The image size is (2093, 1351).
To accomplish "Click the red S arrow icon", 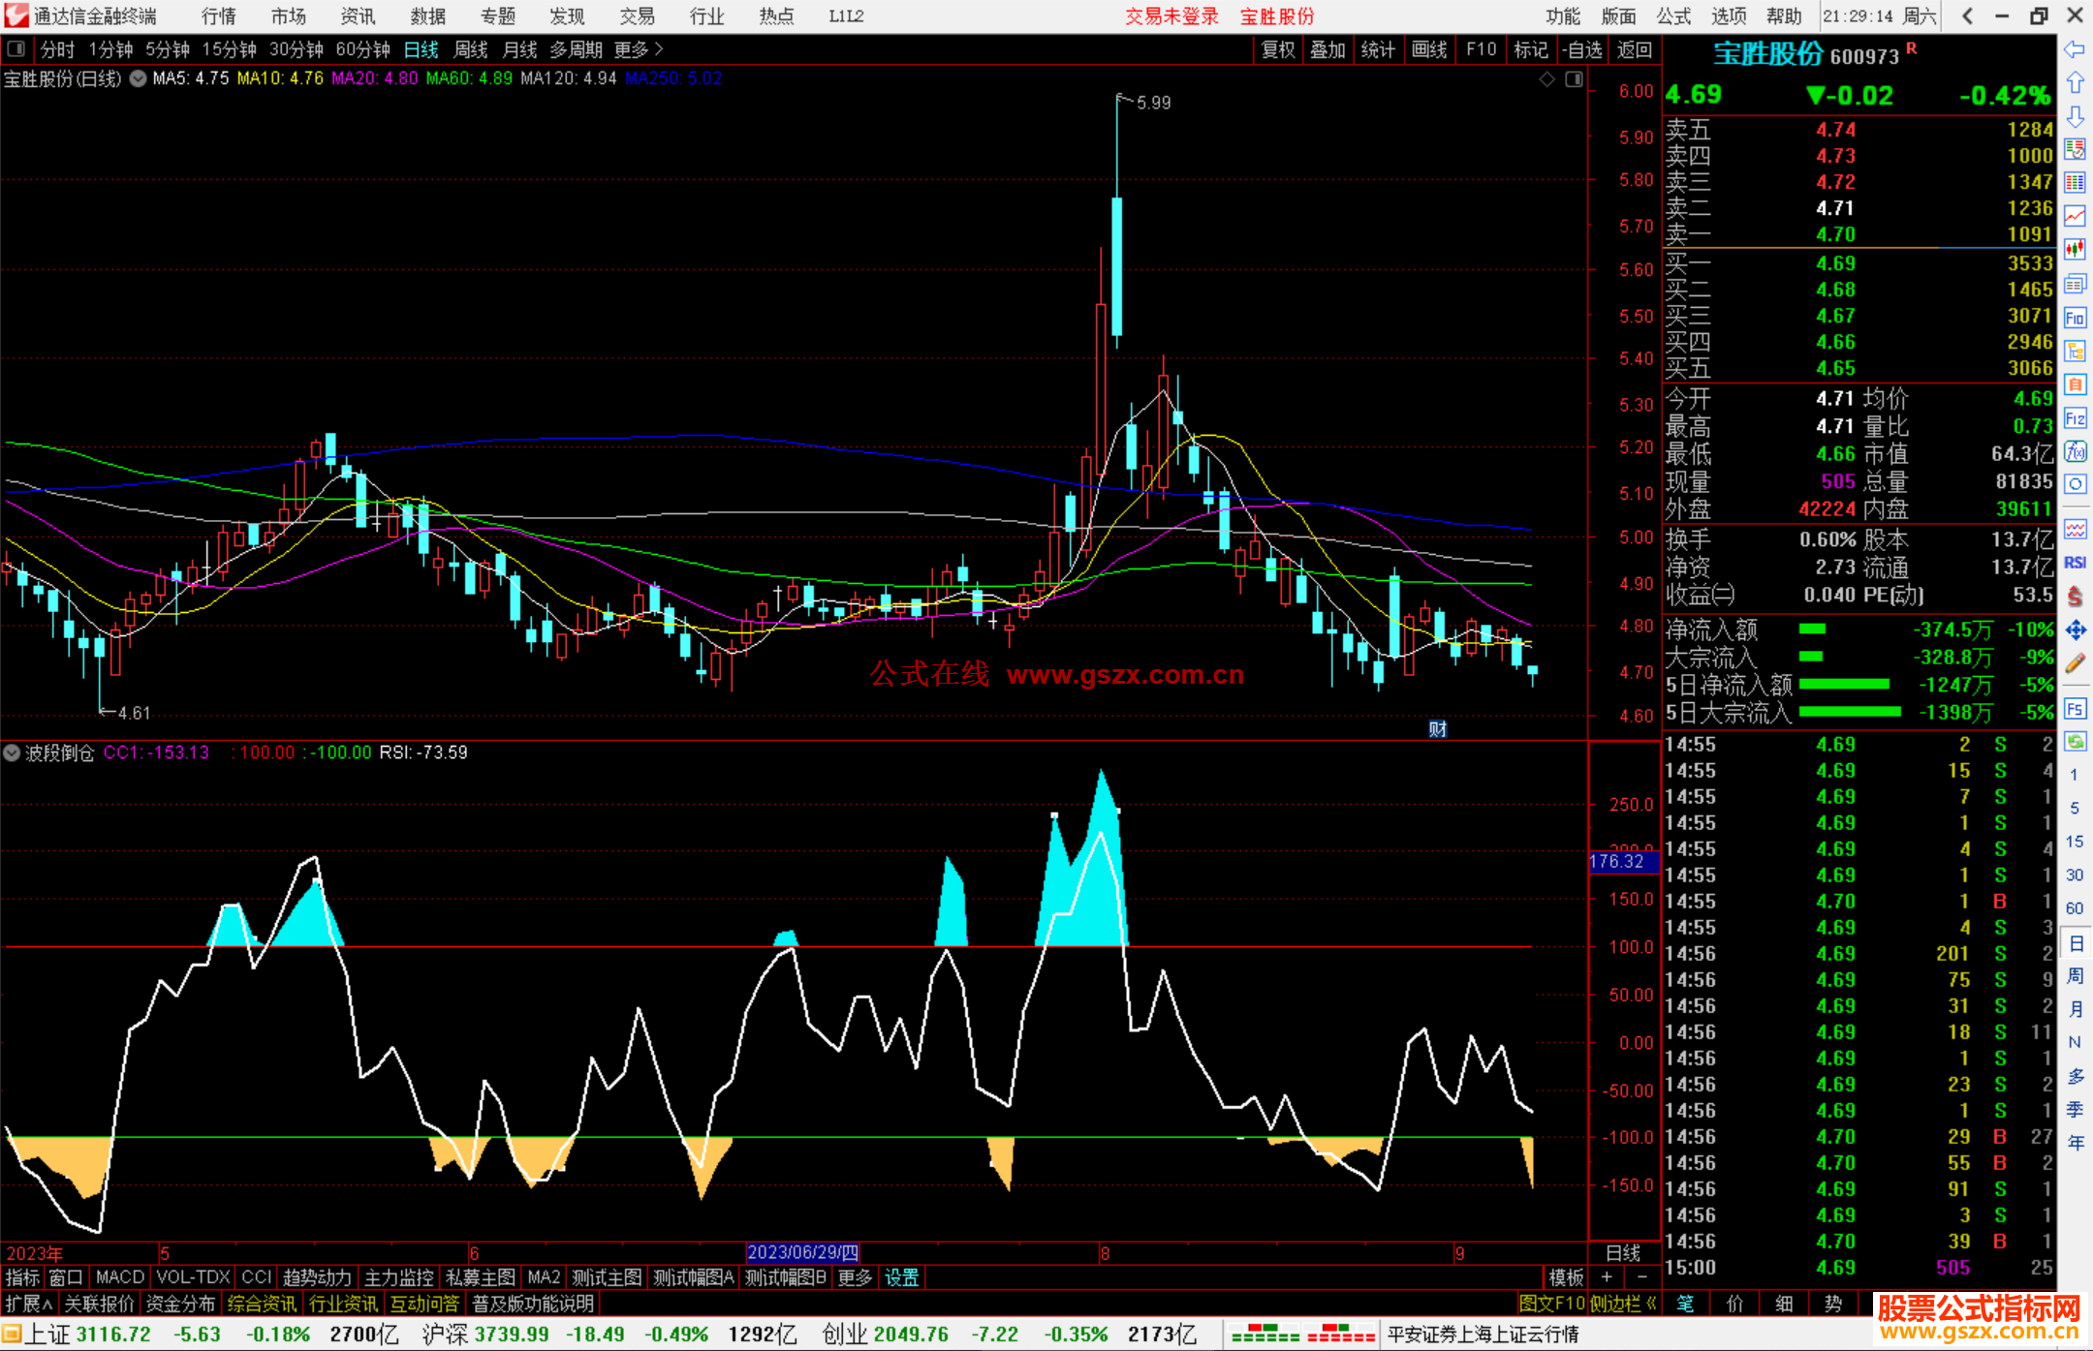I will pos(2075,597).
